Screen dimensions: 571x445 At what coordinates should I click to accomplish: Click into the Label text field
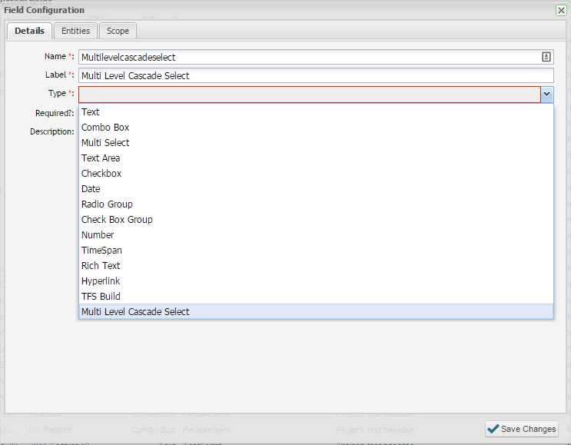coord(315,75)
